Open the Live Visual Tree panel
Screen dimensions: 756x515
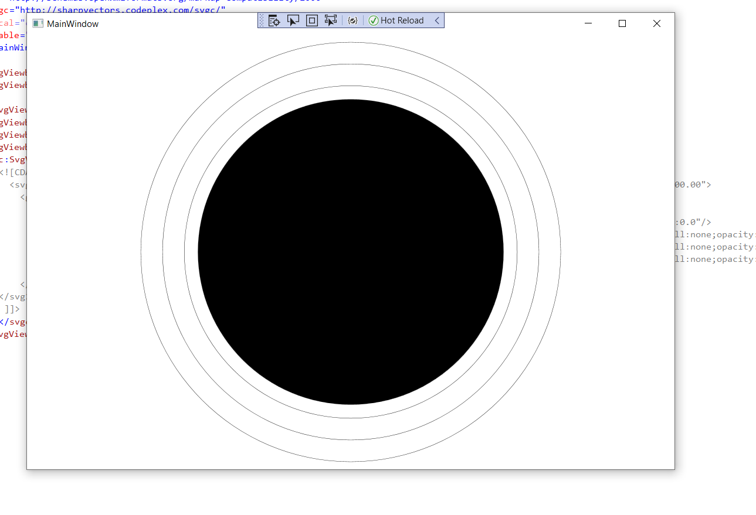tap(274, 20)
